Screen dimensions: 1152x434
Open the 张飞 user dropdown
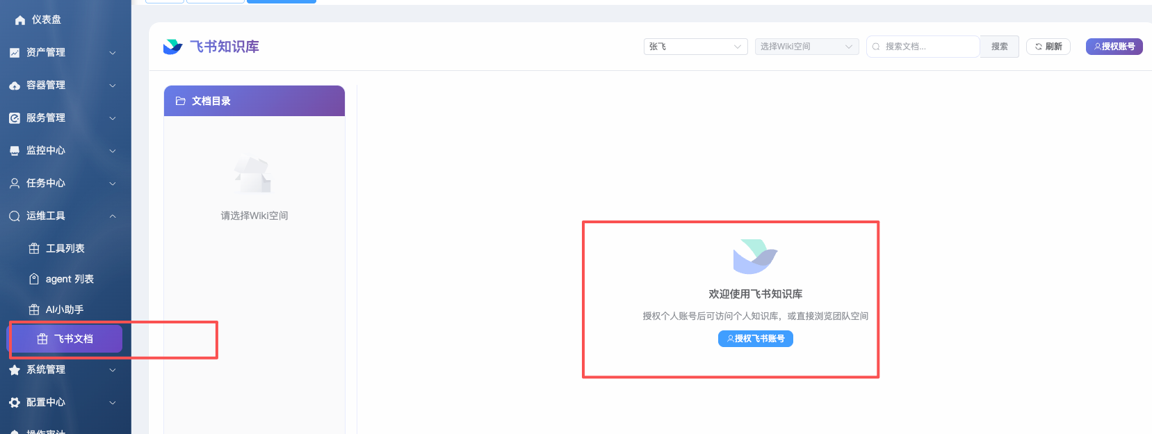pyautogui.click(x=695, y=47)
